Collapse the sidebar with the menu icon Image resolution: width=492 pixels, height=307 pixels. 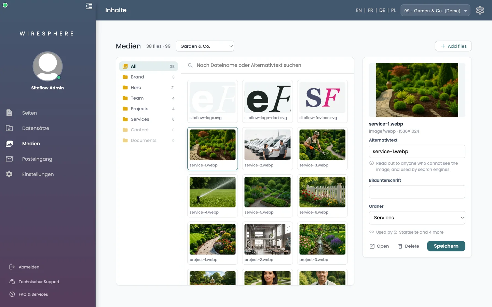click(x=89, y=6)
